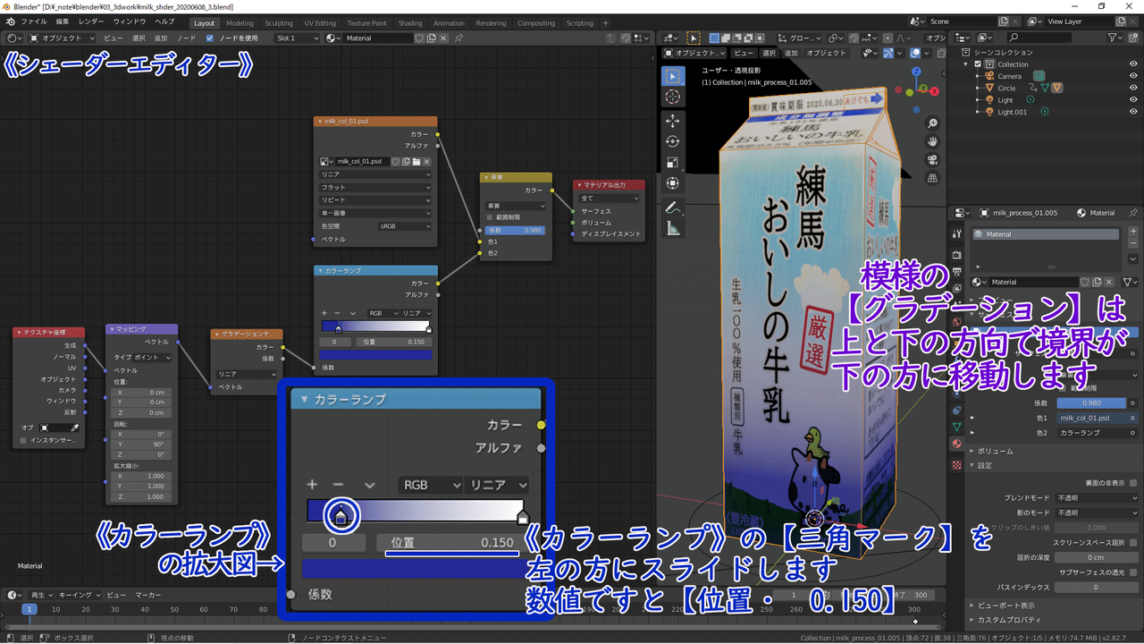
Task: Switch to the Scripting workspace tab
Action: point(579,23)
